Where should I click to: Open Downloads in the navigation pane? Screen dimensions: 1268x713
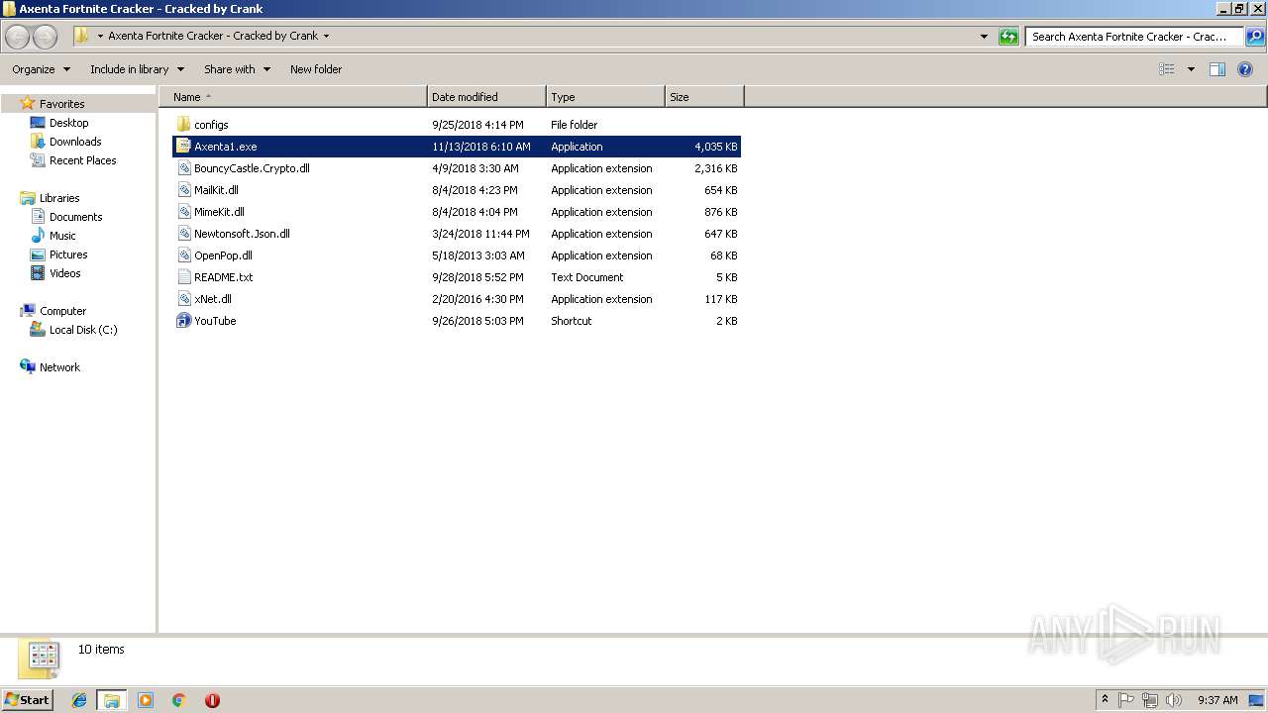pos(75,142)
